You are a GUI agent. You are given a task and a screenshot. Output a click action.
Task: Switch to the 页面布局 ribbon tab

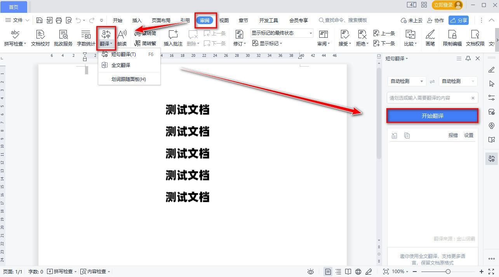click(x=161, y=20)
